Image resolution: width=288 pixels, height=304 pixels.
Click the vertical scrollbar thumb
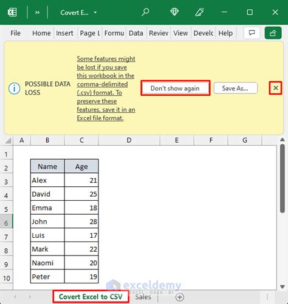(283, 178)
